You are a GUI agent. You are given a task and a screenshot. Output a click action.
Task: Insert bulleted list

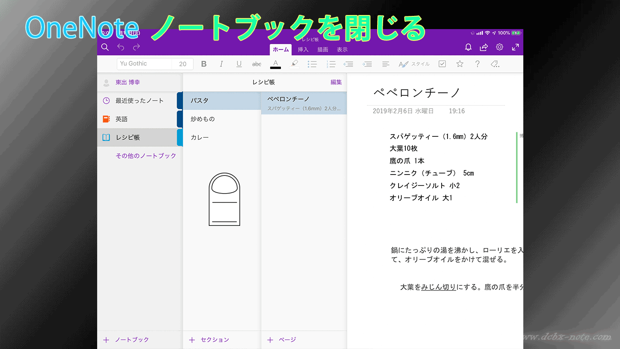pos(312,64)
